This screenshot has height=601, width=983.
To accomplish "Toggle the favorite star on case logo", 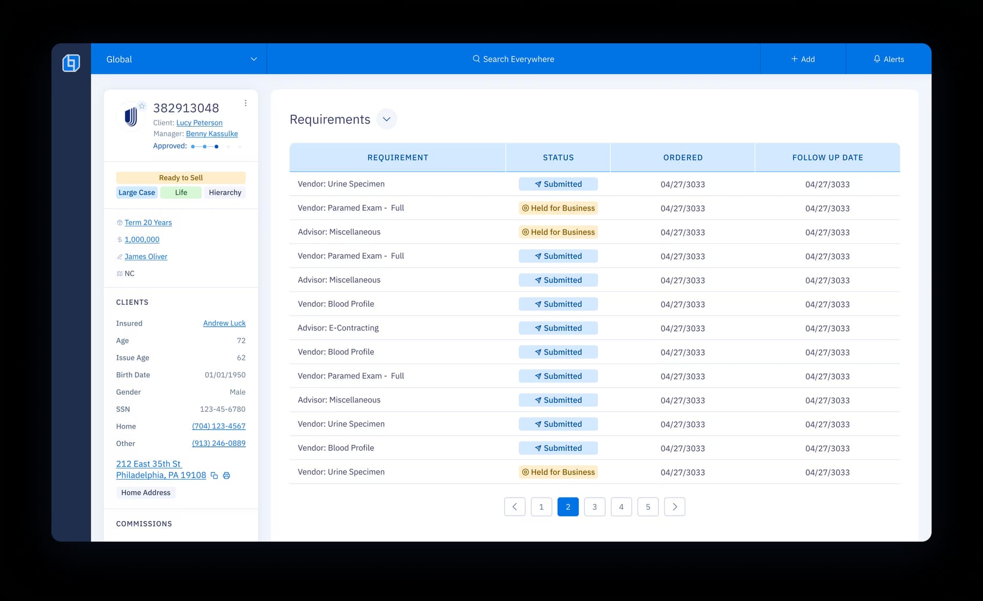I will (142, 106).
